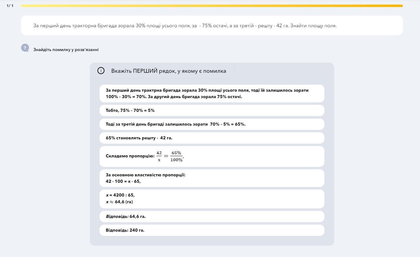420x257 pixels.
Task: Pick the italic "Відповідь: 64,6 га" row
Action: point(212,216)
